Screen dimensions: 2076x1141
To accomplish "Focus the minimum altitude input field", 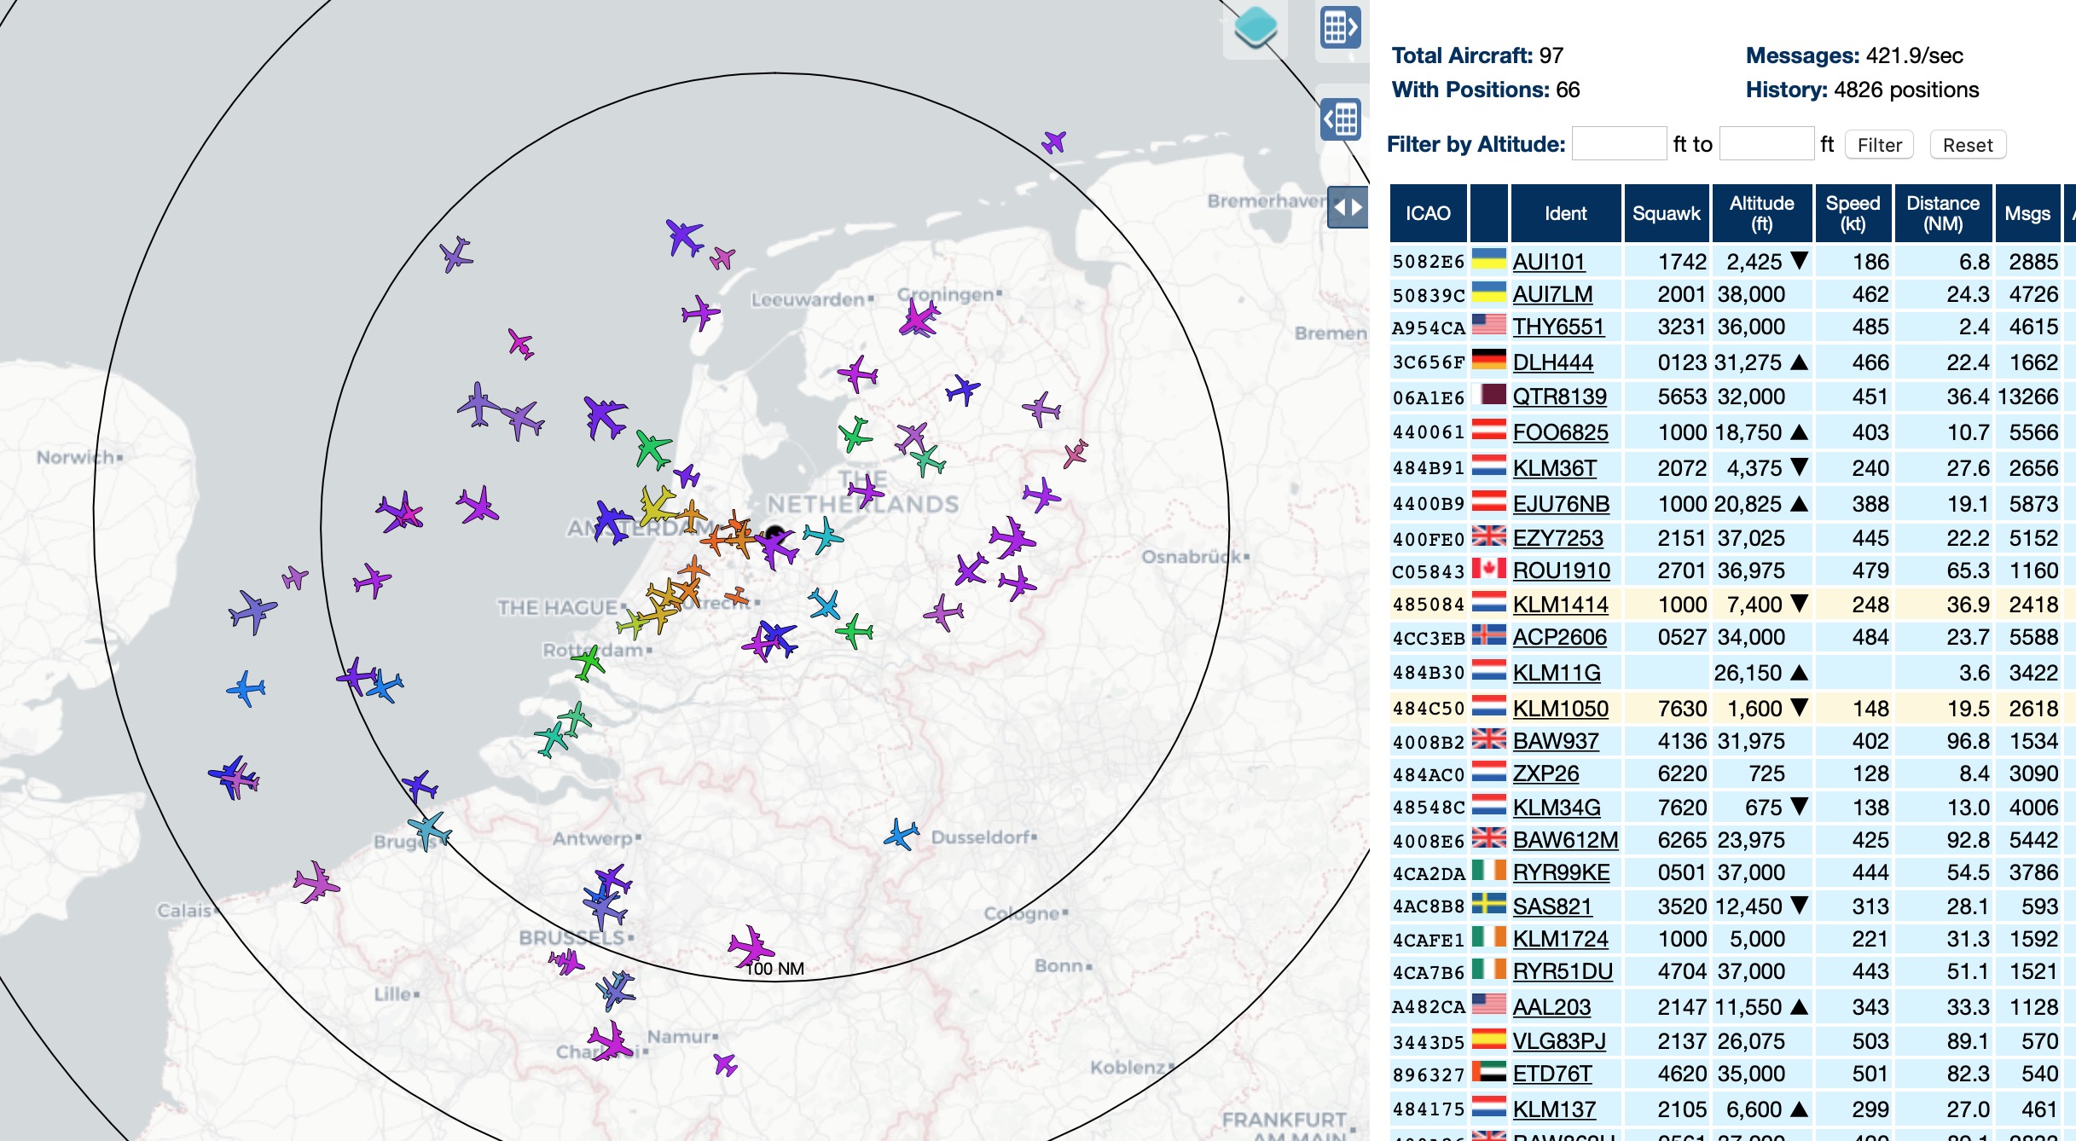I will pos(1618,144).
